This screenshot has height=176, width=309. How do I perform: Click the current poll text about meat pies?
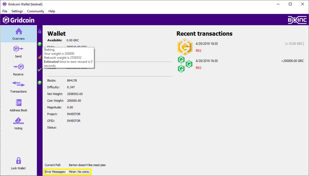point(87,165)
